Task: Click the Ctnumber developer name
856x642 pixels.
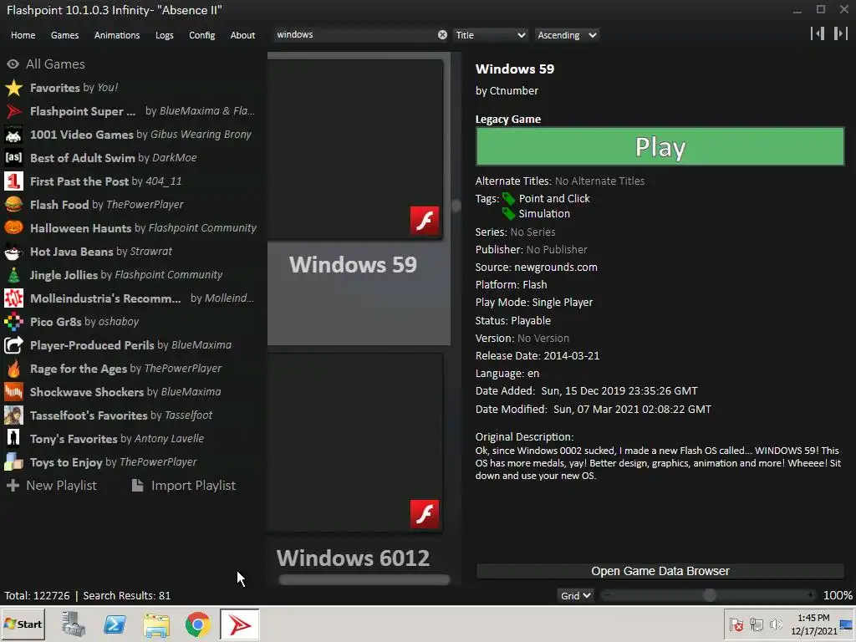Action: [x=514, y=90]
